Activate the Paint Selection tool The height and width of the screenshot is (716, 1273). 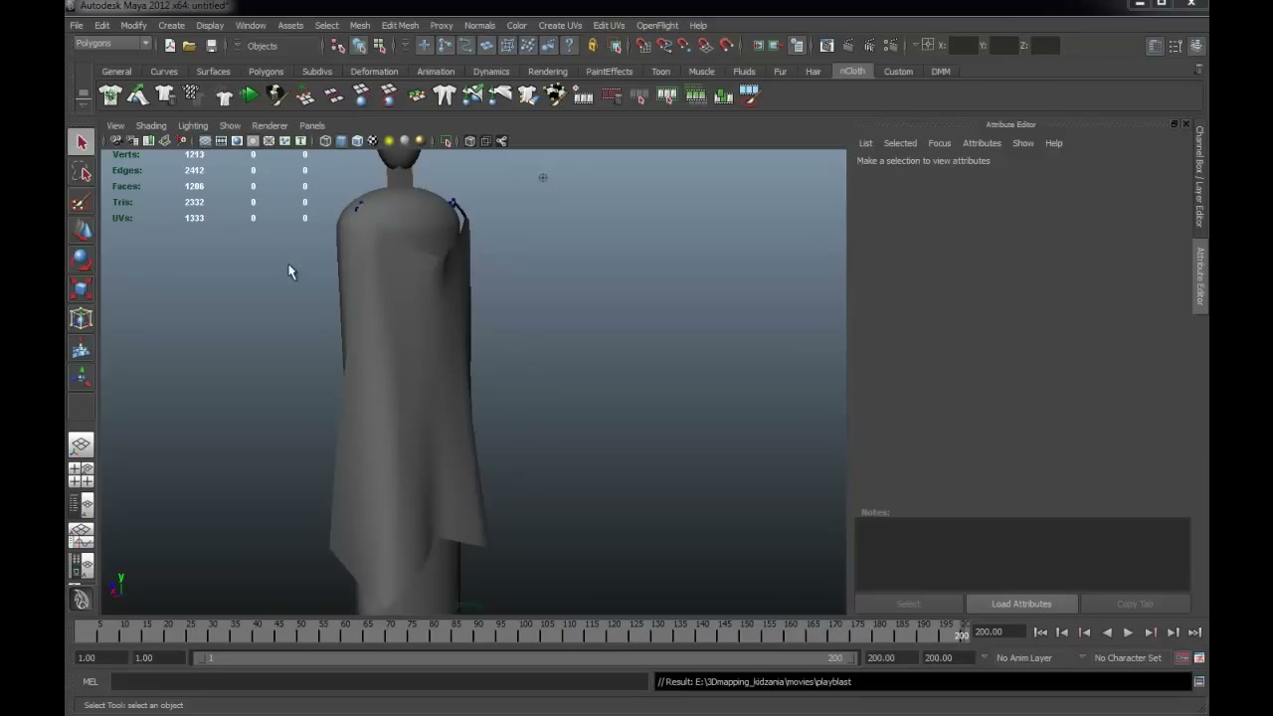(82, 203)
